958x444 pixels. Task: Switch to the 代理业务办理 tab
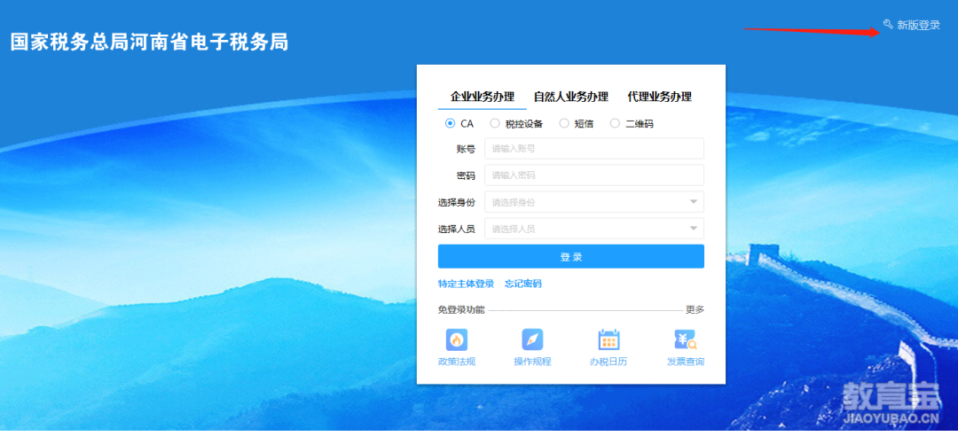point(659,97)
